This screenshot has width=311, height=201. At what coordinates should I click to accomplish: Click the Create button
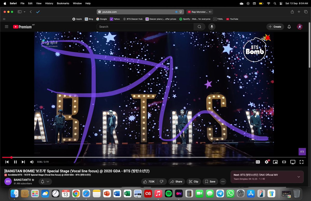pyautogui.click(x=275, y=27)
